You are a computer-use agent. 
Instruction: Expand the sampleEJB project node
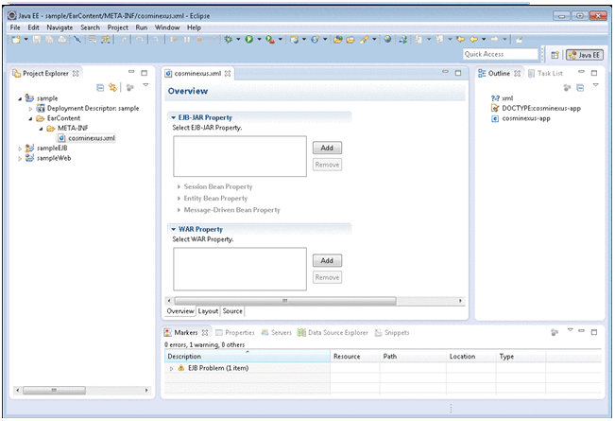20,149
